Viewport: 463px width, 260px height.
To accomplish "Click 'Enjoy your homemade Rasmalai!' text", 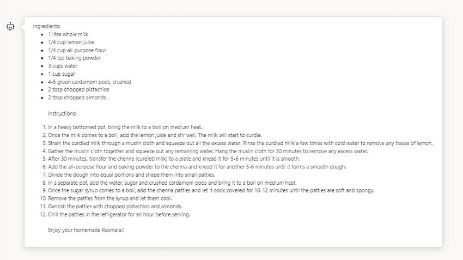I will click(86, 230).
